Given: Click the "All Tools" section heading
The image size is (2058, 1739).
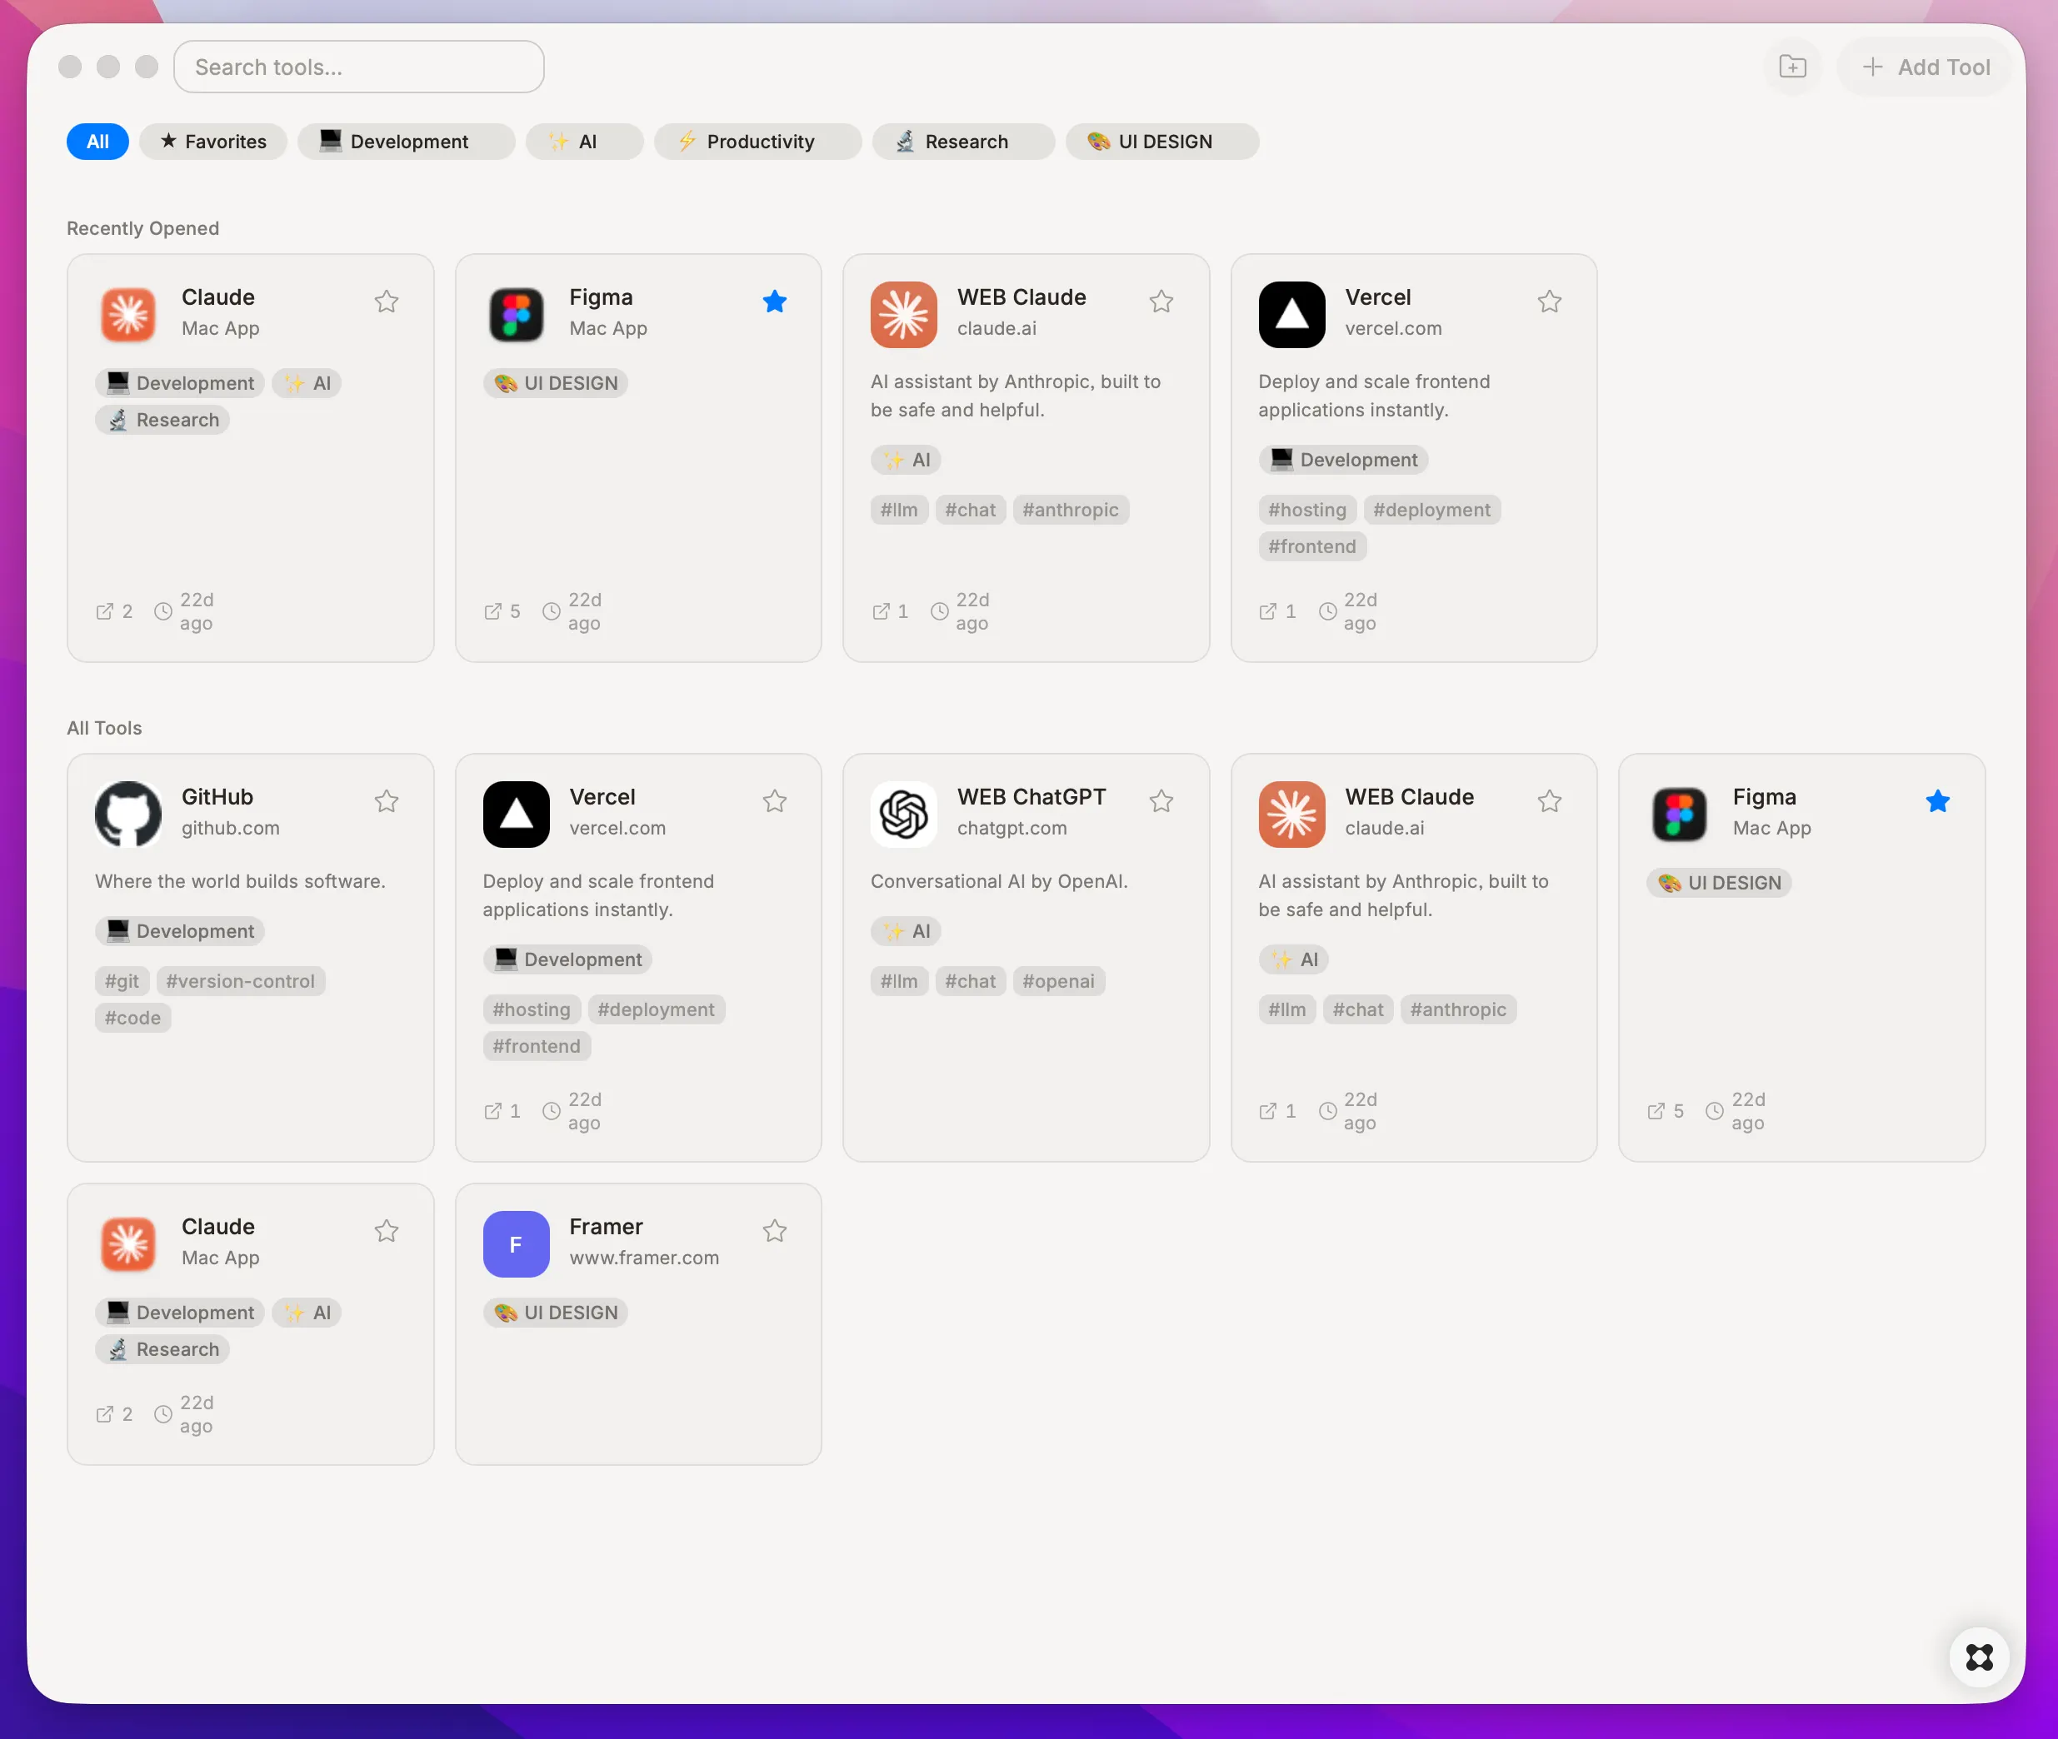Looking at the screenshot, I should (104, 728).
